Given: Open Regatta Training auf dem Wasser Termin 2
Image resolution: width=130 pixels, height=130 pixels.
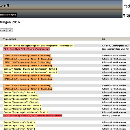Looking at the screenshot, I should [30, 72].
